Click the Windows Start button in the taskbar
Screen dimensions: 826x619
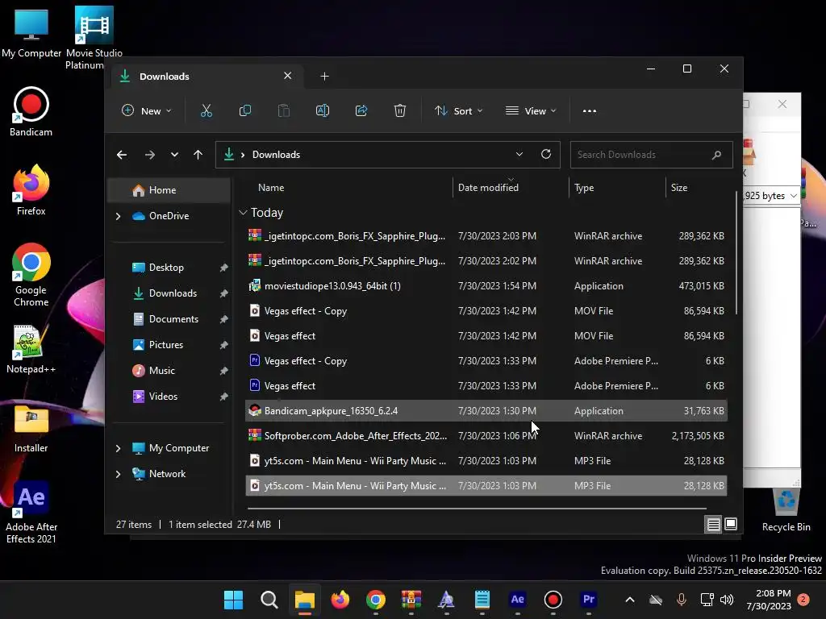[x=233, y=600]
